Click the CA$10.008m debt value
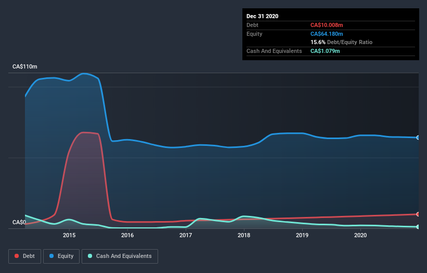This screenshot has width=427, height=273. (327, 25)
